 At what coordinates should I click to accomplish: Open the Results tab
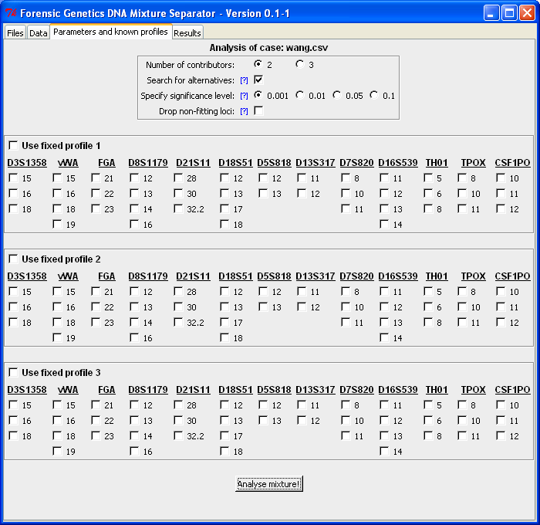pyautogui.click(x=187, y=32)
